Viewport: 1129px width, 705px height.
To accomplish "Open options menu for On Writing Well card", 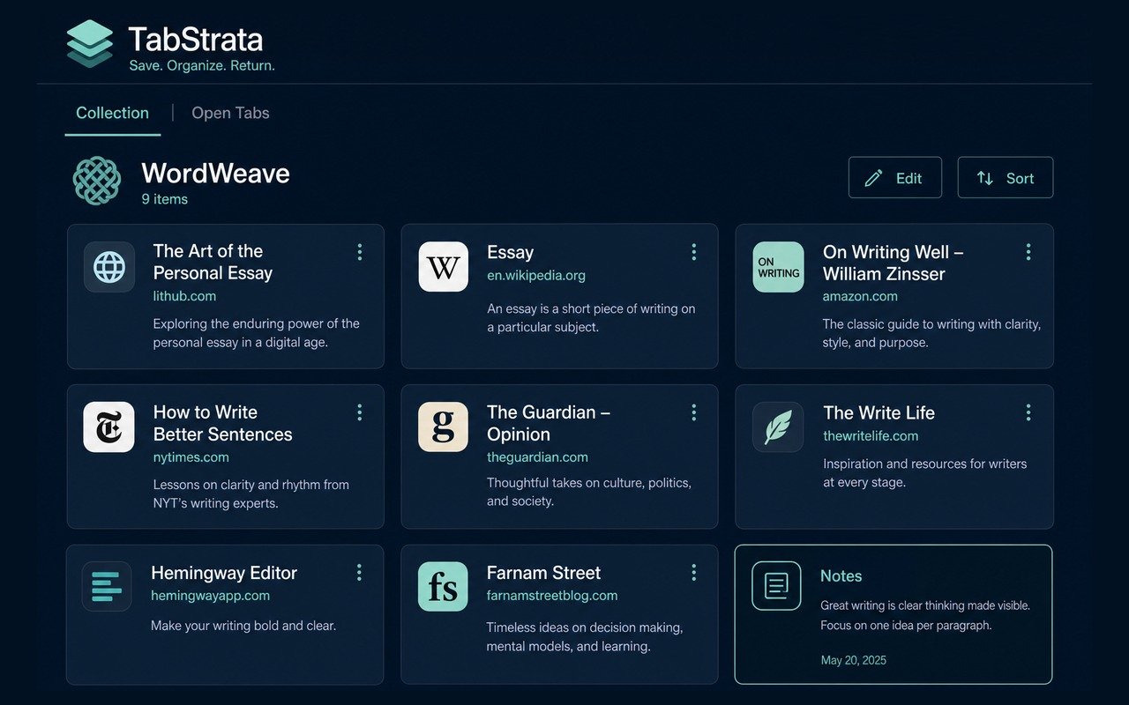I will pyautogui.click(x=1028, y=252).
